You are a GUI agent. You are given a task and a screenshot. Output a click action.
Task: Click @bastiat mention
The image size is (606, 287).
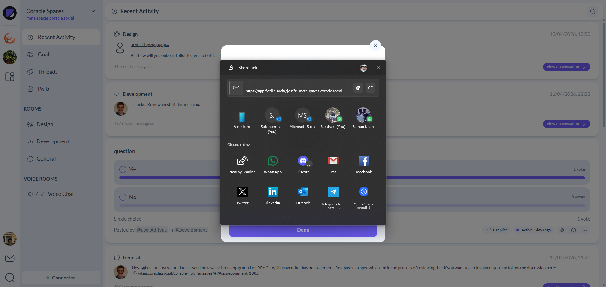tap(149, 268)
